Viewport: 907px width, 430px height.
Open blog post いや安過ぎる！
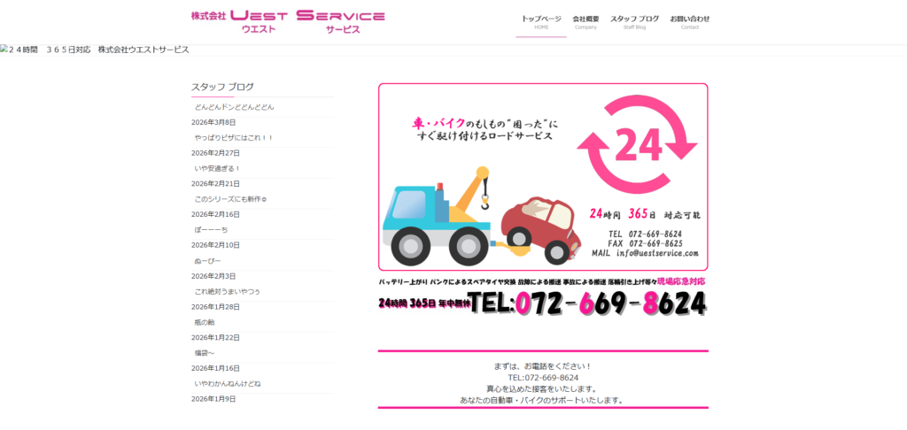(x=218, y=169)
